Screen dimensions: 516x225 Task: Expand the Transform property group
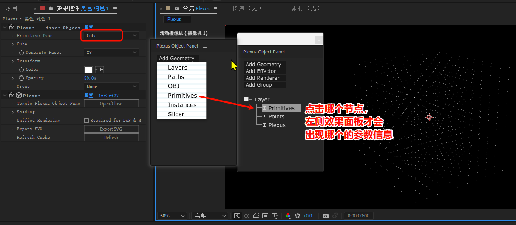[13, 61]
